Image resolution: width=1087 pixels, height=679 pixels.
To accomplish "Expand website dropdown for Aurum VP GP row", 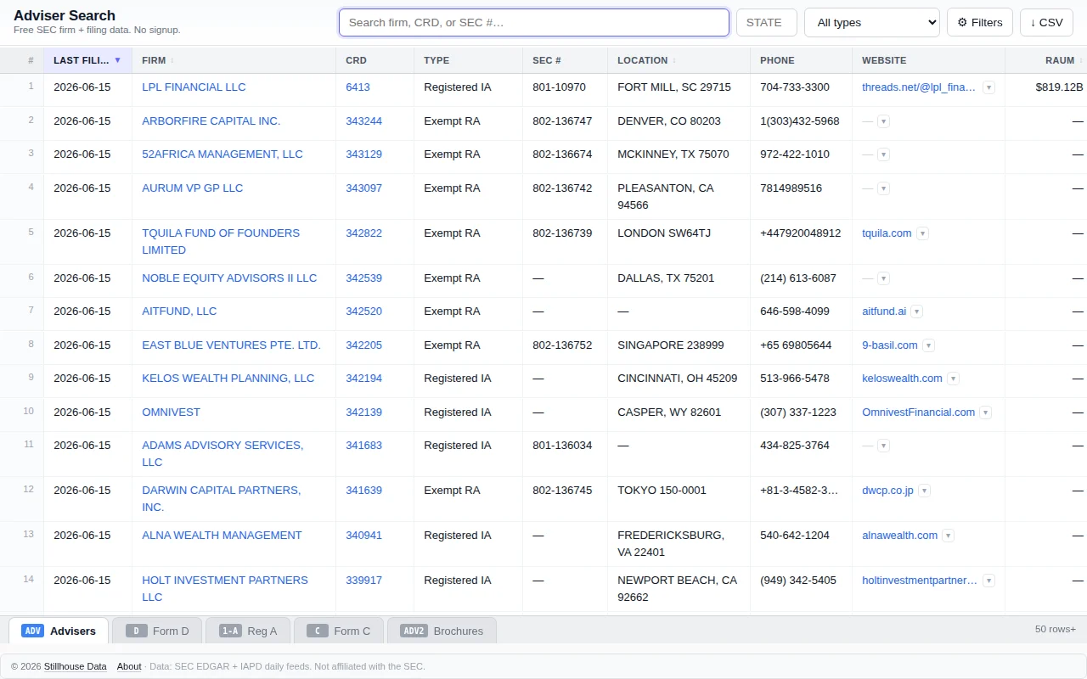I will coord(883,188).
